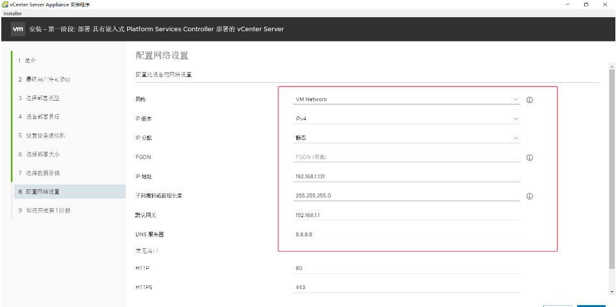
Task: Click the info icon next to subnet mask
Action: coord(529,196)
